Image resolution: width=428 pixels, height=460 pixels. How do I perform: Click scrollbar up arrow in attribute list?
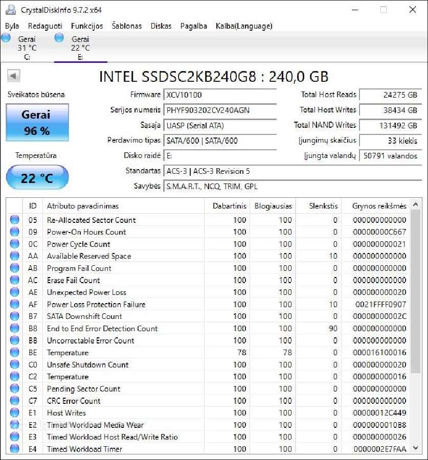(415, 204)
